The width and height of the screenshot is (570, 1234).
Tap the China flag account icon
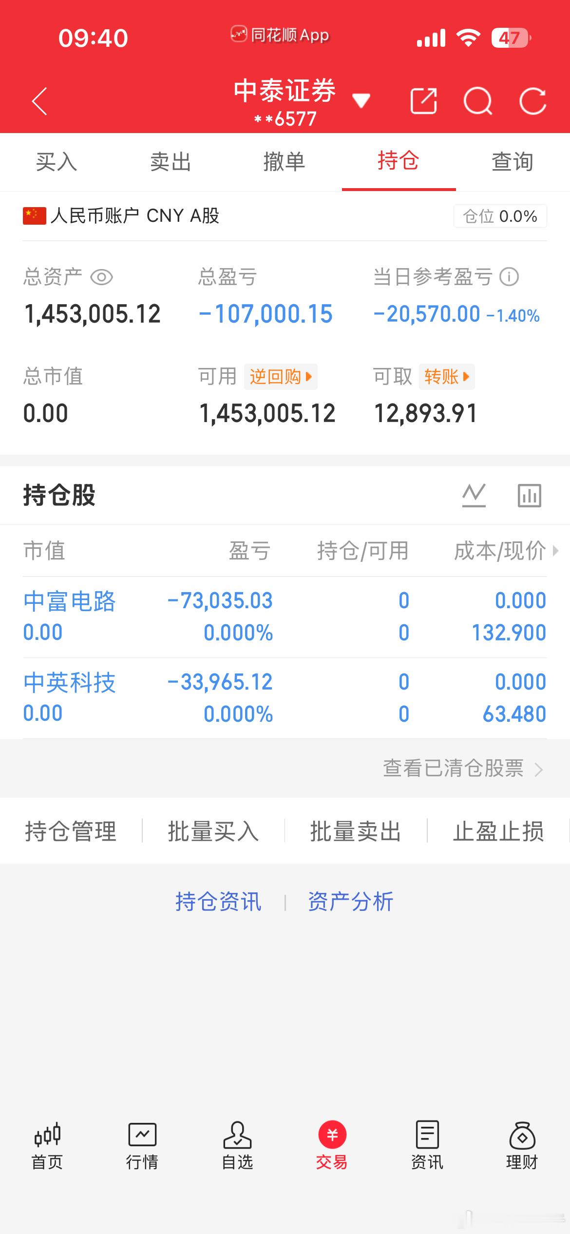click(x=34, y=215)
